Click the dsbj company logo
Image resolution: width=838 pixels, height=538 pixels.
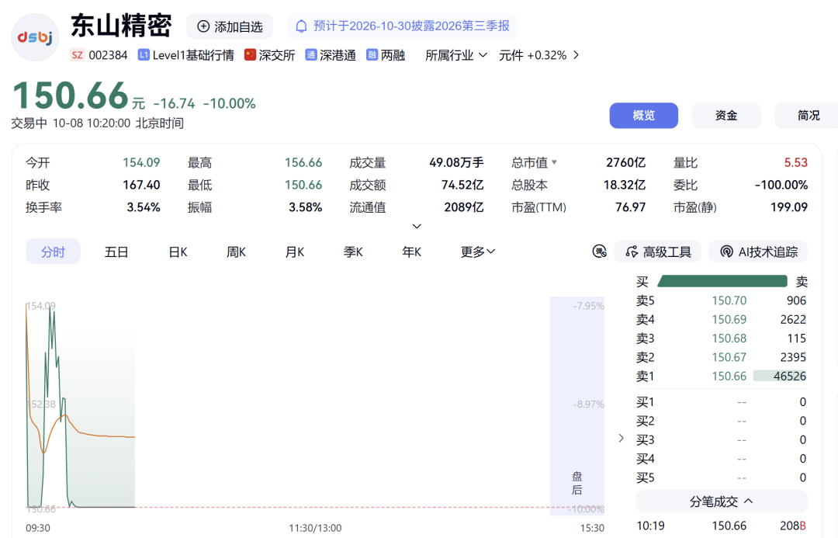click(35, 37)
